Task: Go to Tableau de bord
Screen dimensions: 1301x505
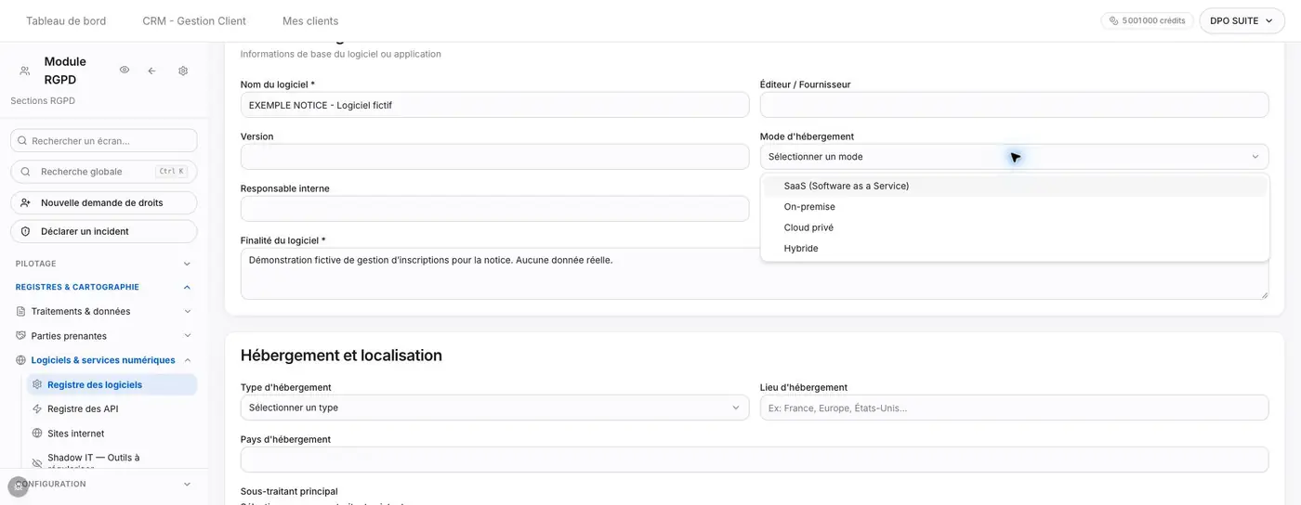Action: click(x=66, y=20)
